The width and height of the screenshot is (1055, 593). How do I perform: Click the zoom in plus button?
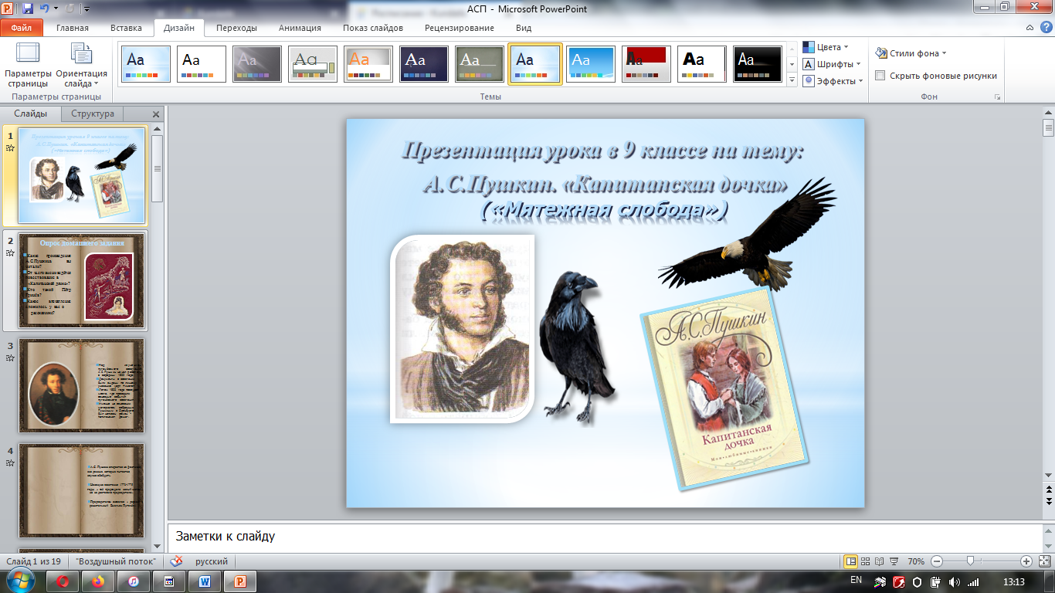tap(1026, 561)
